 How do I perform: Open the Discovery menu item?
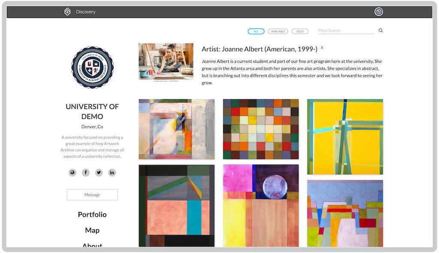click(86, 12)
